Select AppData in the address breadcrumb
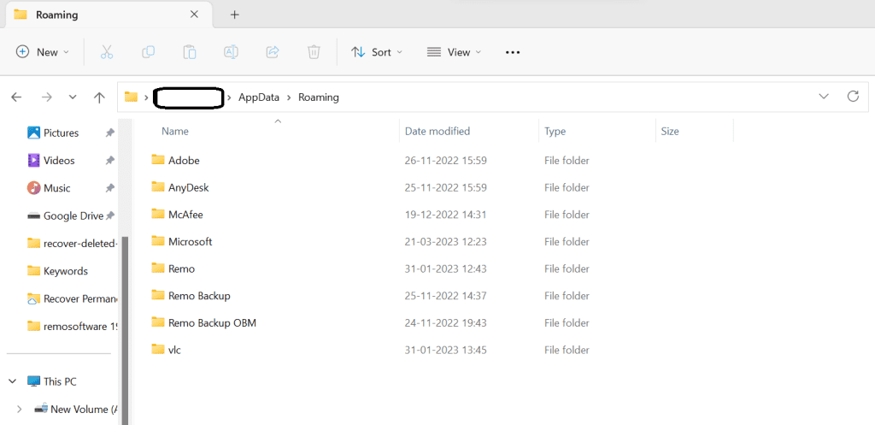 (x=258, y=97)
